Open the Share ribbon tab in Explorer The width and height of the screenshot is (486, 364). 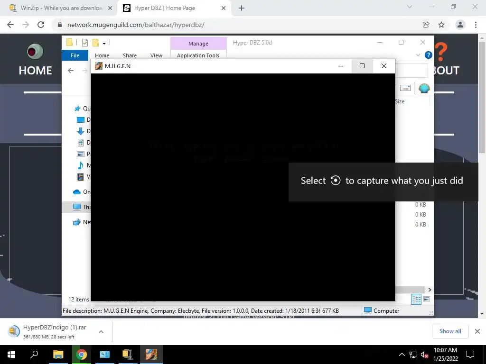click(x=130, y=55)
